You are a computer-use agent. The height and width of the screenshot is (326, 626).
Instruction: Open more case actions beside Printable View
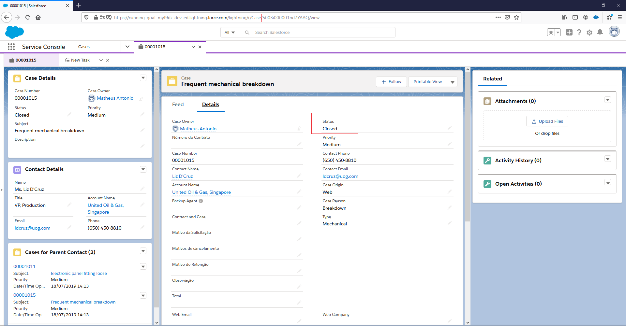pyautogui.click(x=453, y=82)
